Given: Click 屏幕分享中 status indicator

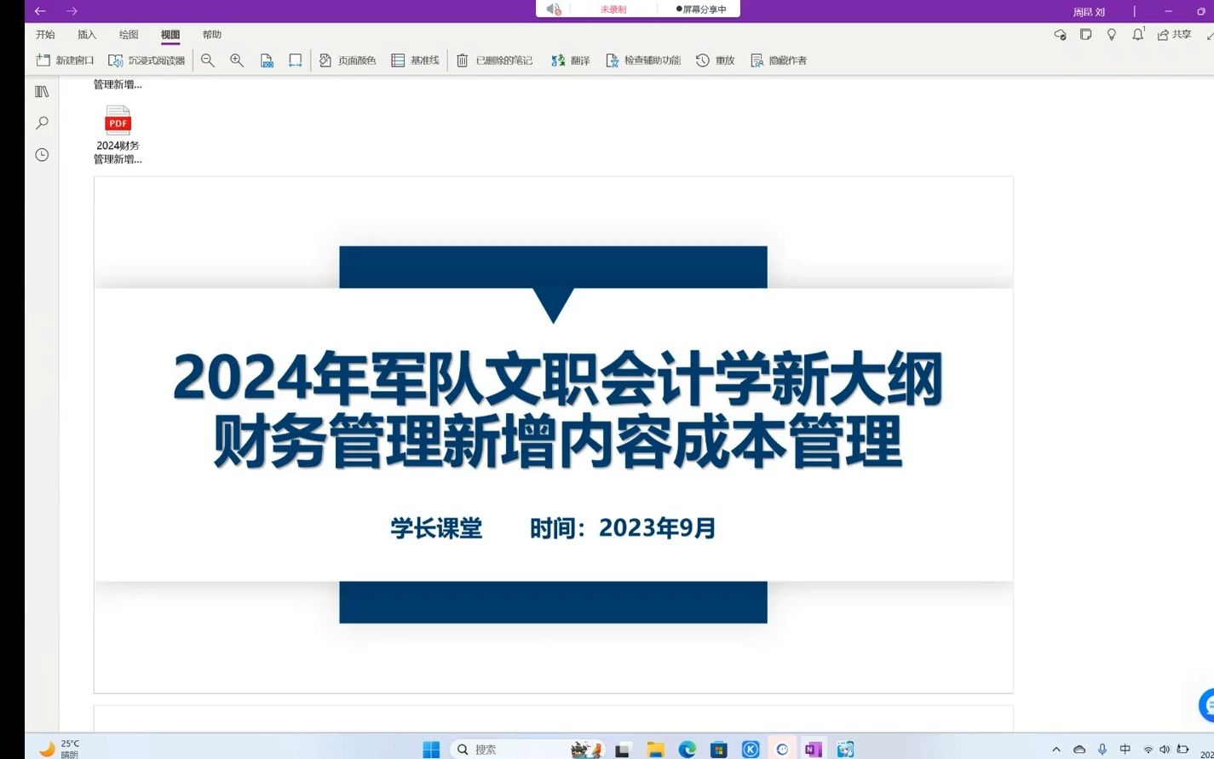Looking at the screenshot, I should [701, 9].
